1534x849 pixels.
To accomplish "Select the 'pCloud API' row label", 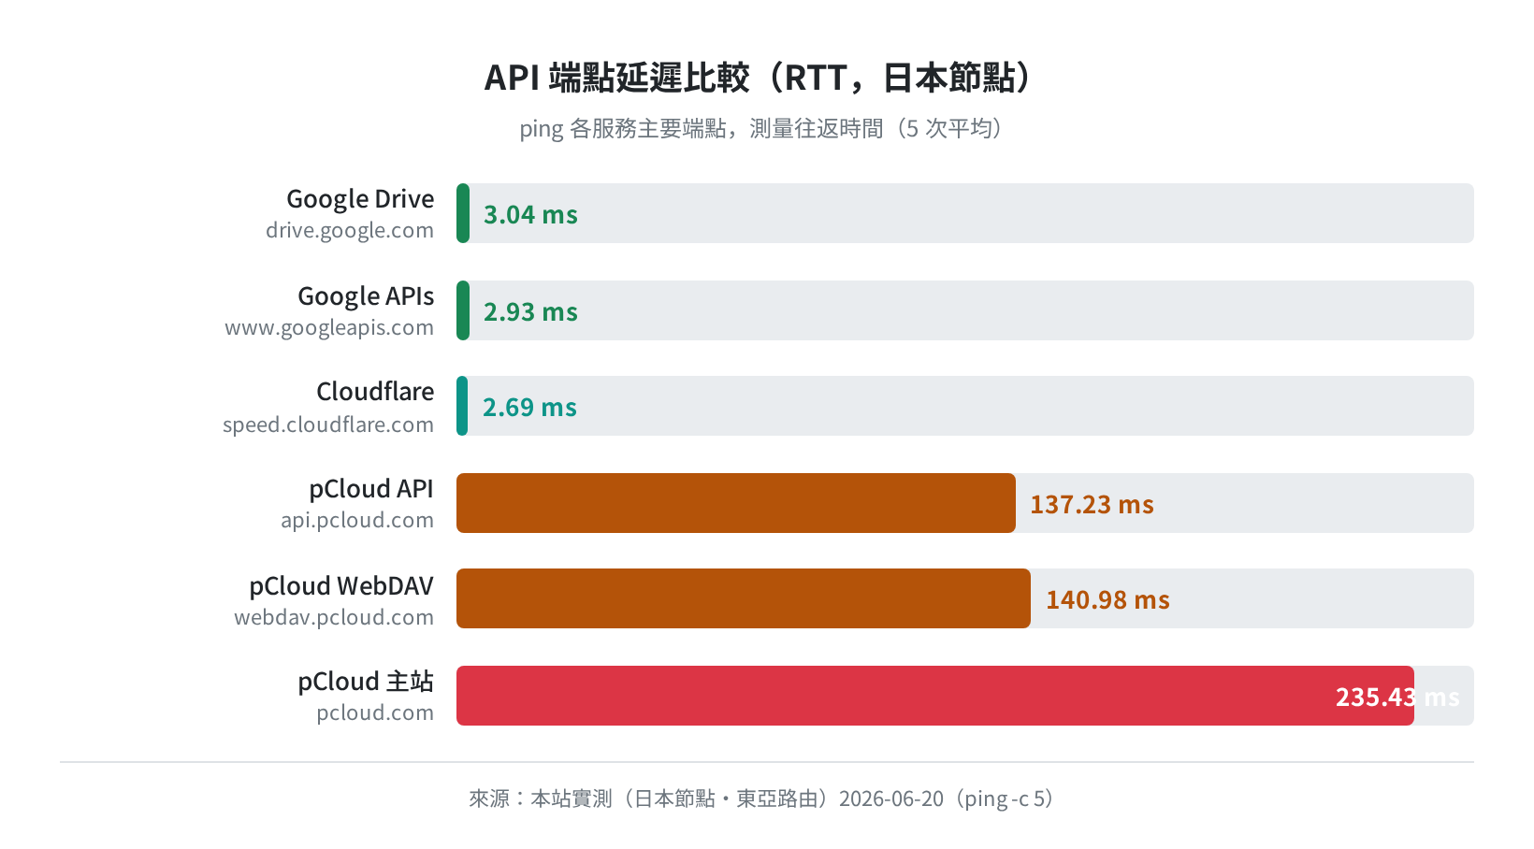I will pos(371,489).
